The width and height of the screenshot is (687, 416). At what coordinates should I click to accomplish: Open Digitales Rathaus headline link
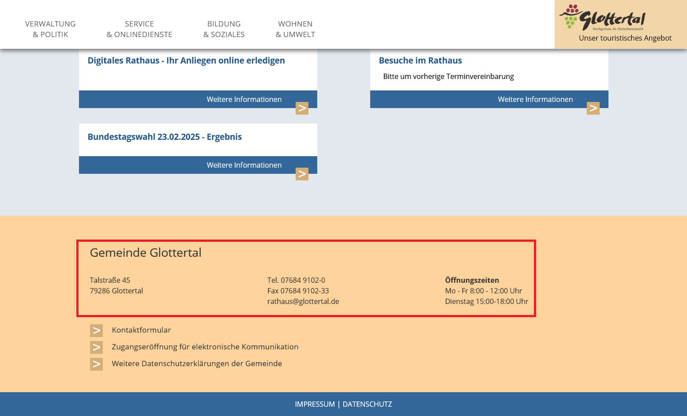tap(186, 60)
